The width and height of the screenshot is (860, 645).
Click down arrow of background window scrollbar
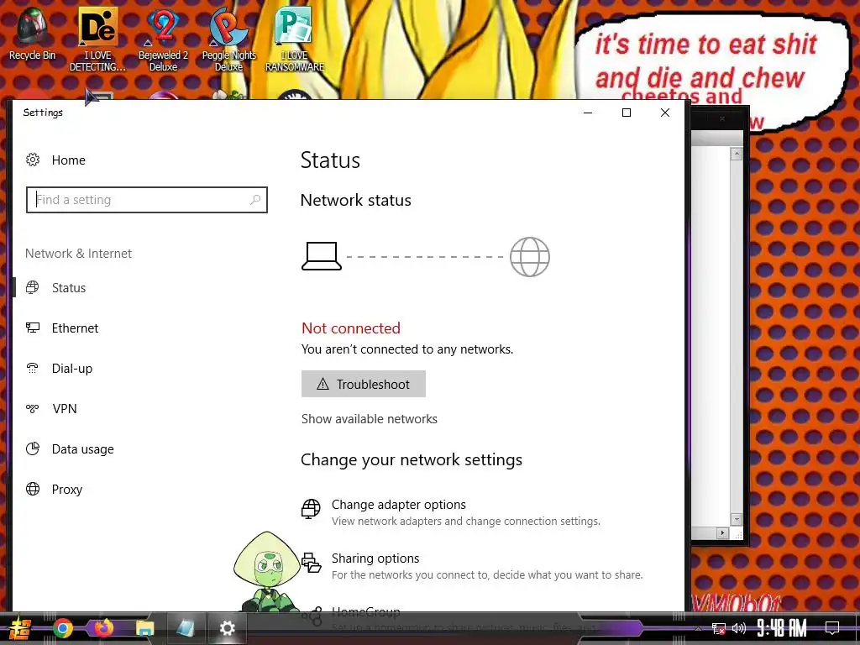tap(737, 519)
